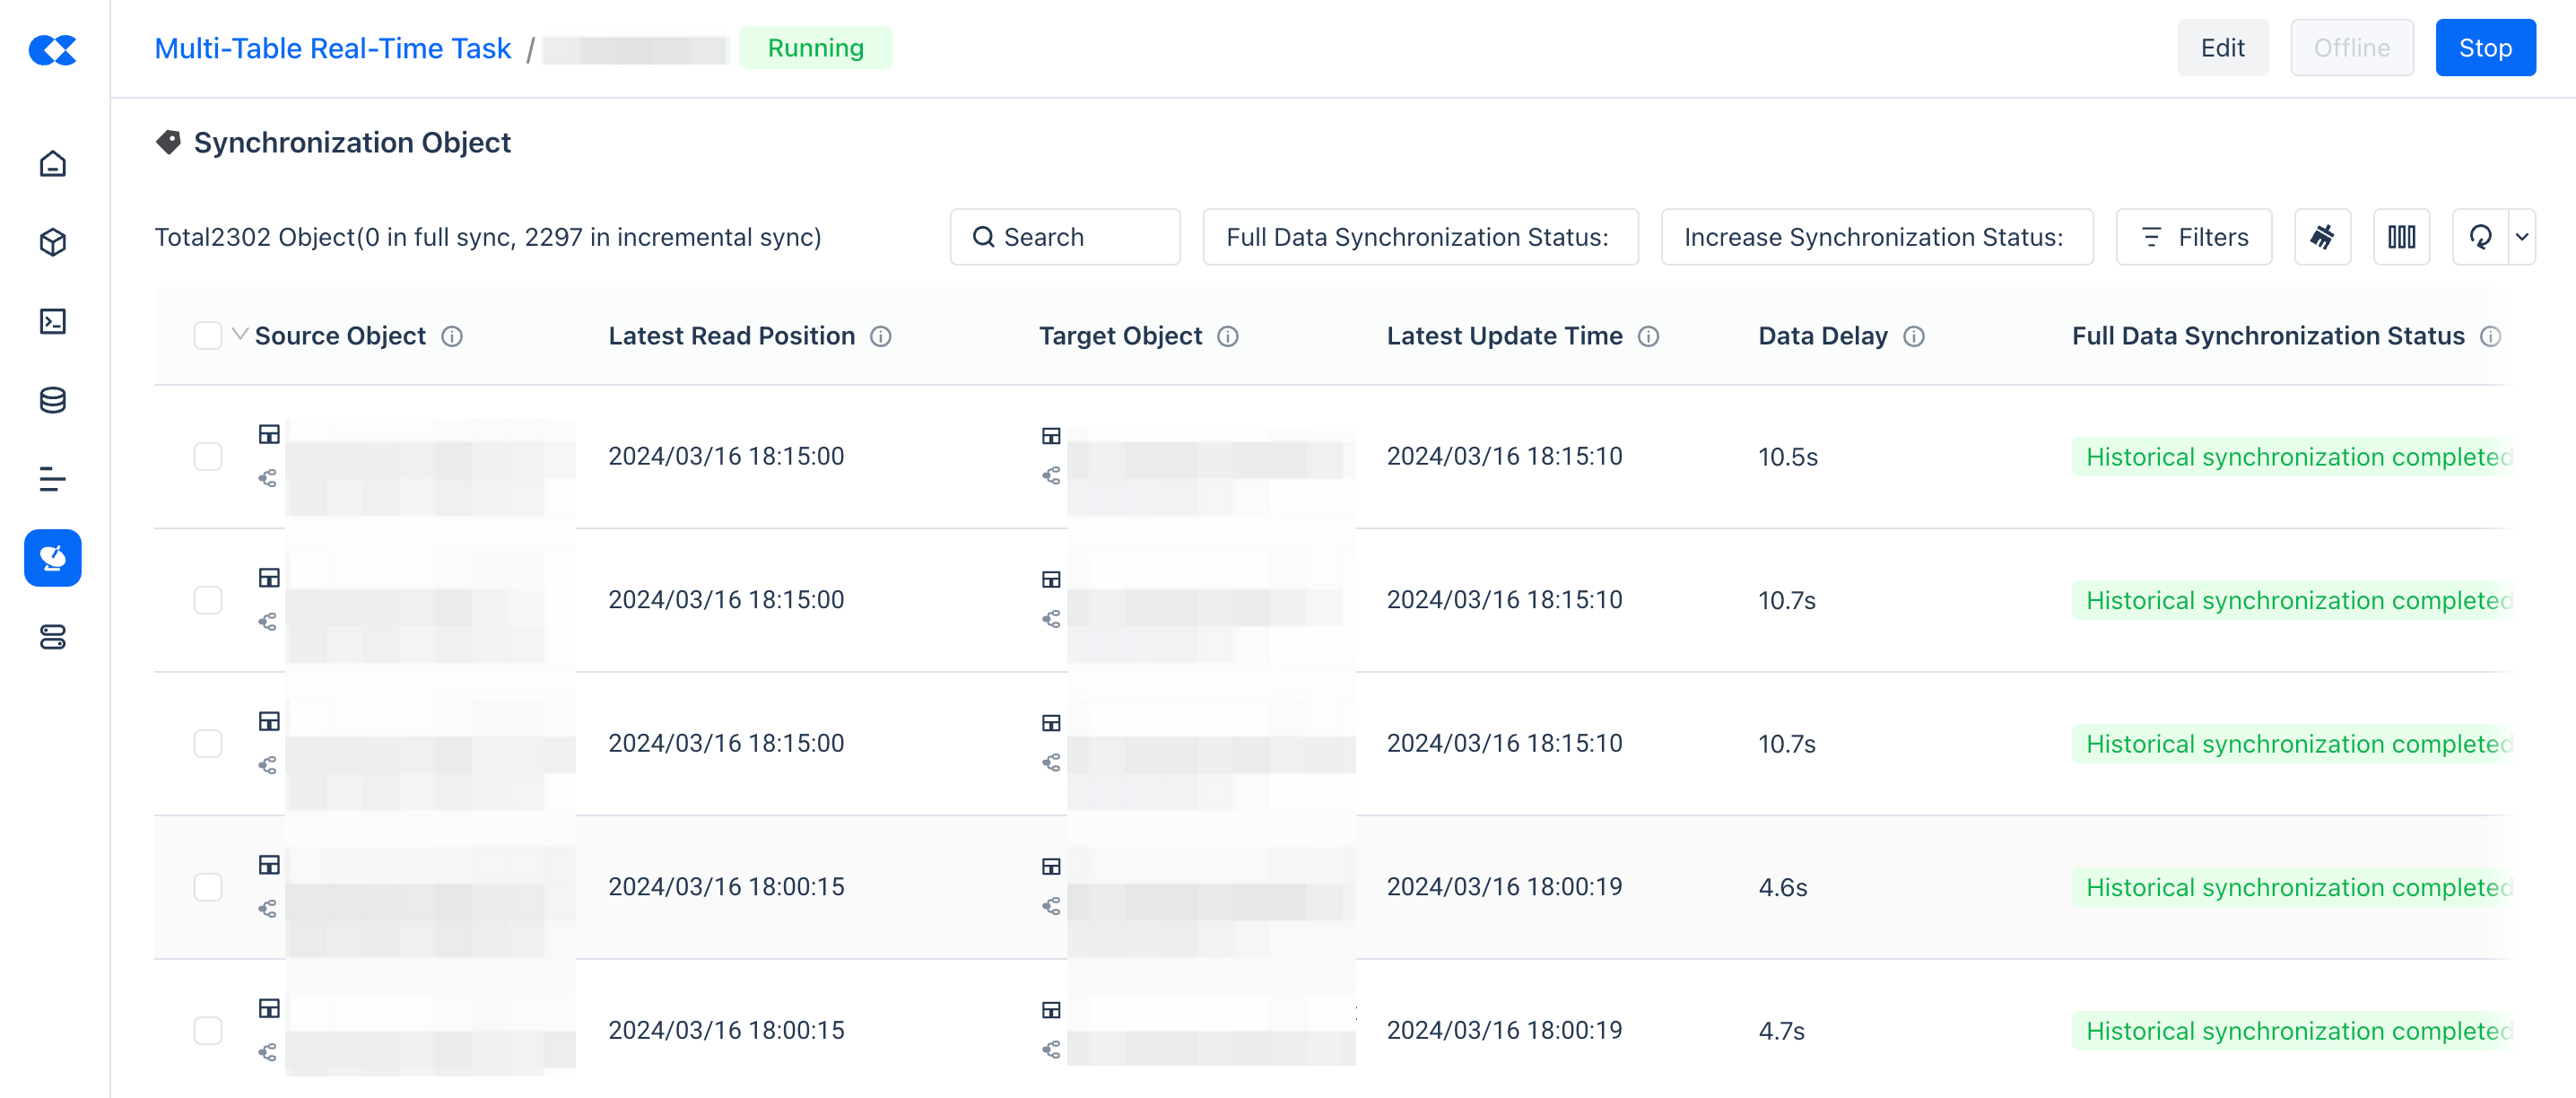Screen dimensions: 2576x1098
Task: Check the checkbox of row with 4.6s delay
Action: point(208,887)
